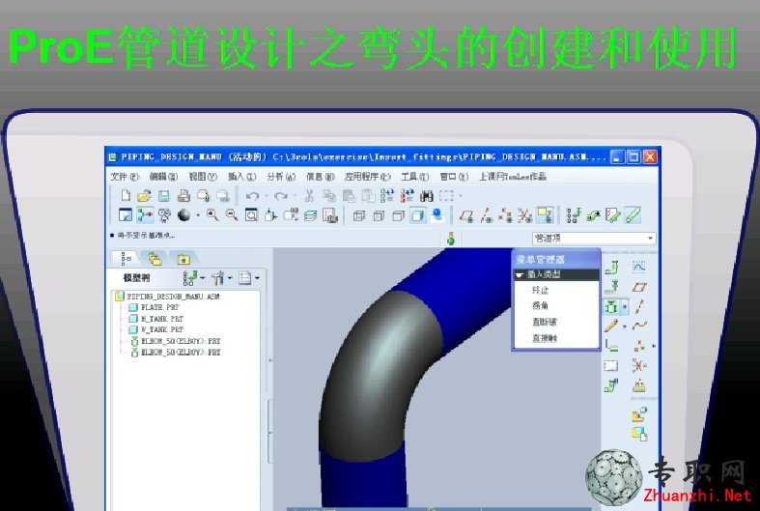Click the datum plane icon in right toolbar
This screenshot has width=760, height=511.
640,287
